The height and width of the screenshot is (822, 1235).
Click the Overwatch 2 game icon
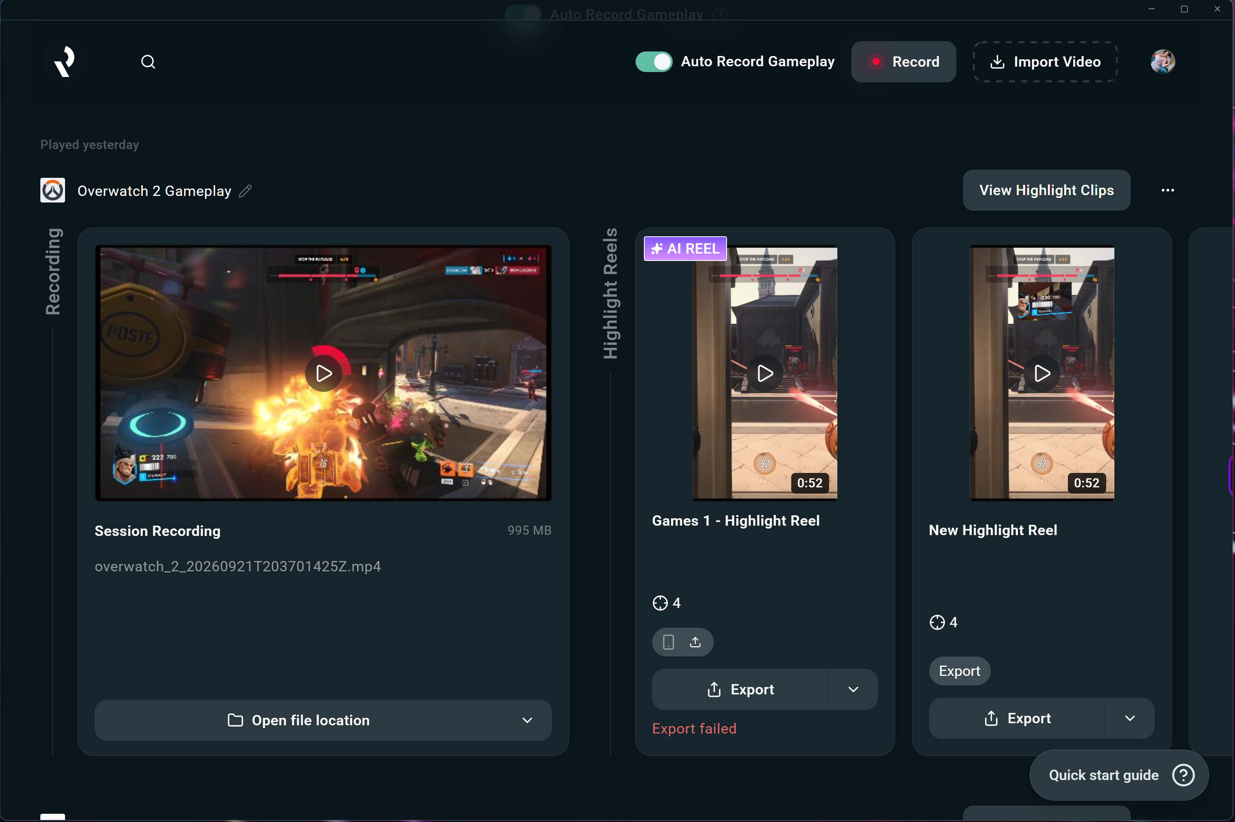coord(52,190)
